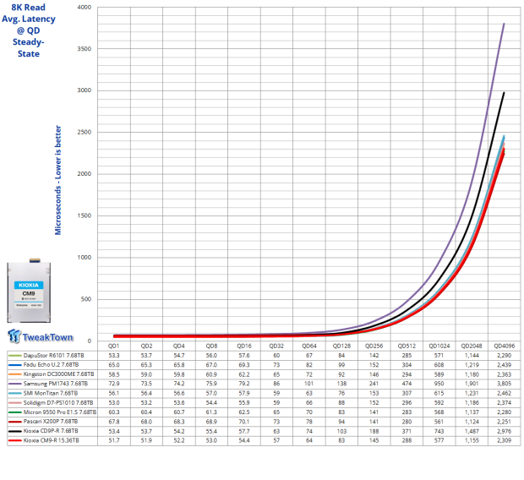The width and height of the screenshot is (524, 480).
Task: Click the 'Microseconds - Lower is better' axis label
Action: click(58, 180)
